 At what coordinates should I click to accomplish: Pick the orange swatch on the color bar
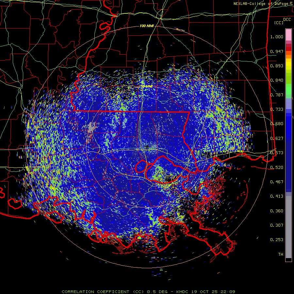[288, 57]
